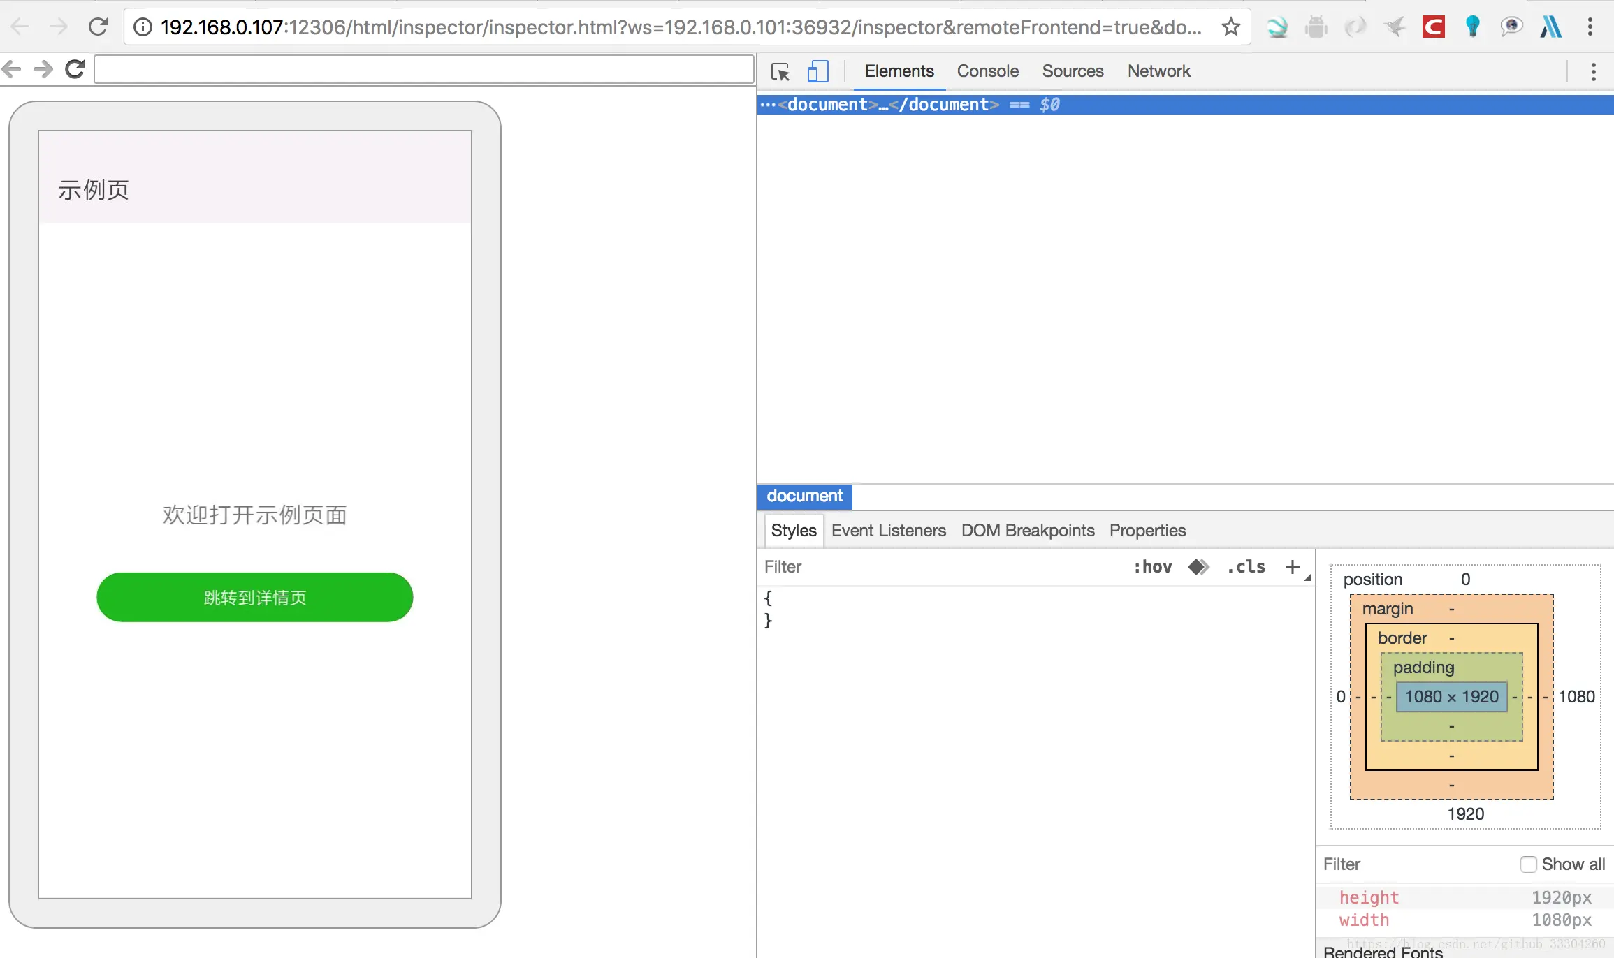The image size is (1614, 958).
Task: Enable the Show all checkbox
Action: [1528, 864]
